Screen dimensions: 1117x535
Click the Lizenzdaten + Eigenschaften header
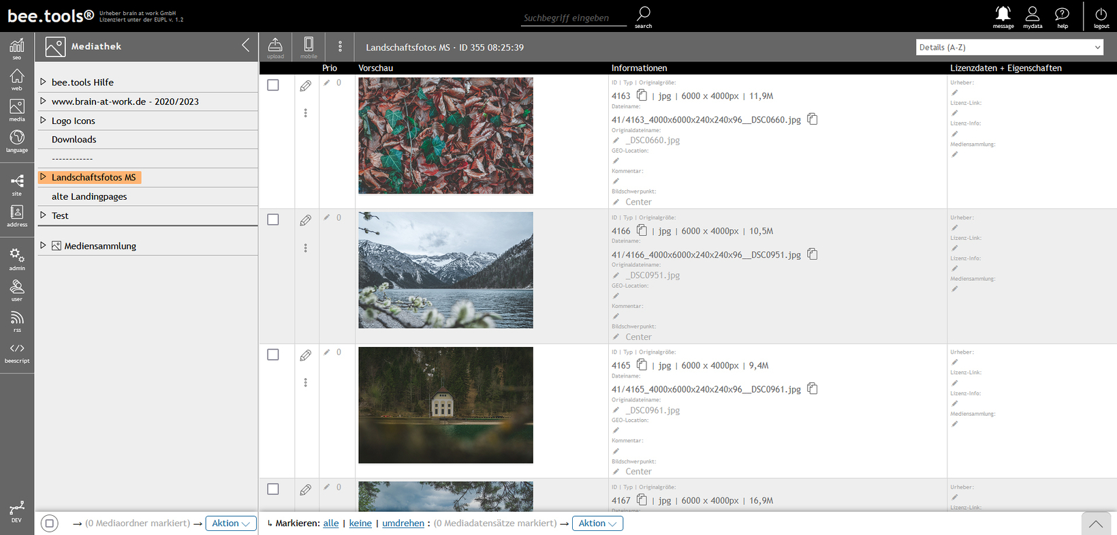coord(1005,68)
